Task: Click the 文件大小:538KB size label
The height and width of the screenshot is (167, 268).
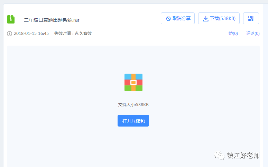Action: 133,104
